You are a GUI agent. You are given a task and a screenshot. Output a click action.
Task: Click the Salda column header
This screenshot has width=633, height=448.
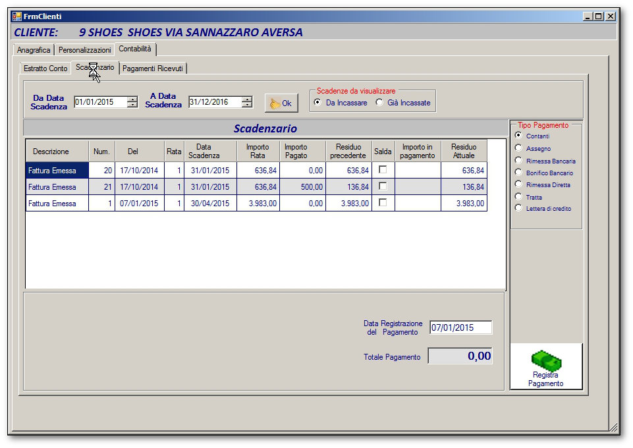[x=383, y=152]
